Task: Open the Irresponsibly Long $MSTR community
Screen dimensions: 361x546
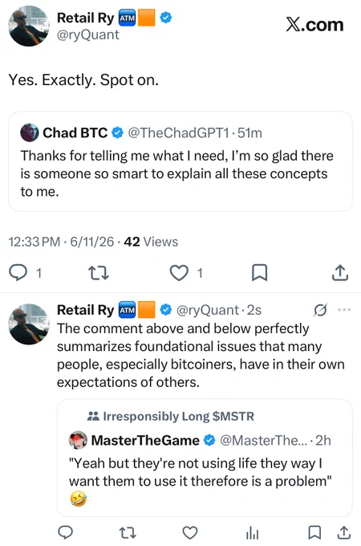Action: point(171,416)
